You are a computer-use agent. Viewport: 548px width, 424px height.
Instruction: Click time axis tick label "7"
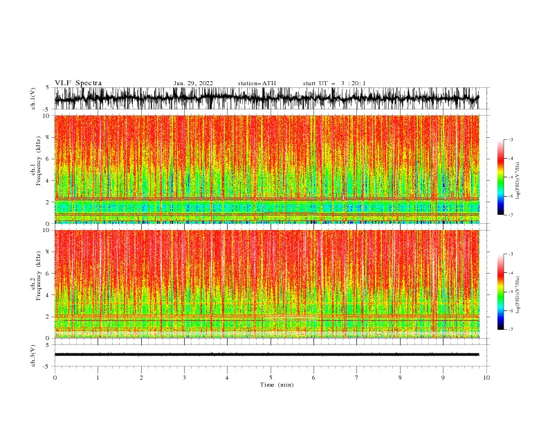point(357,378)
